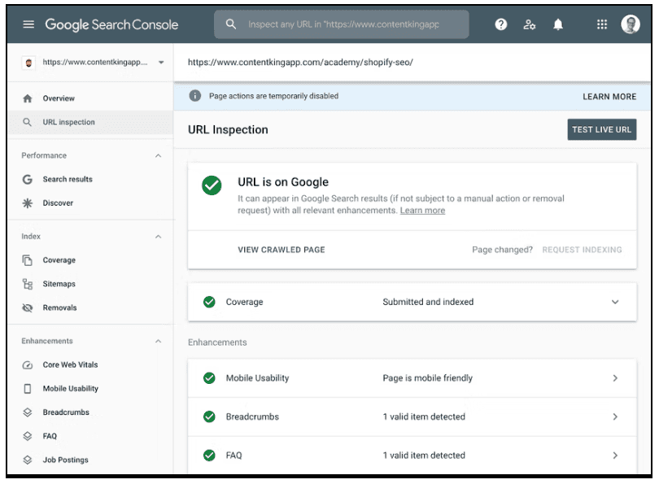Click the 'Submitted and indexed' status text

(428, 302)
